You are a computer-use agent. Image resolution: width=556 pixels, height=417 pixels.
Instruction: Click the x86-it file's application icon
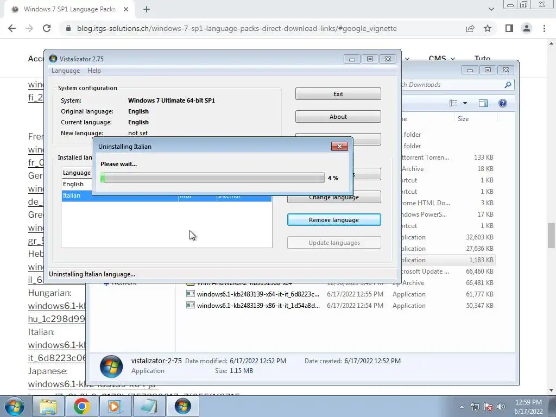click(191, 305)
